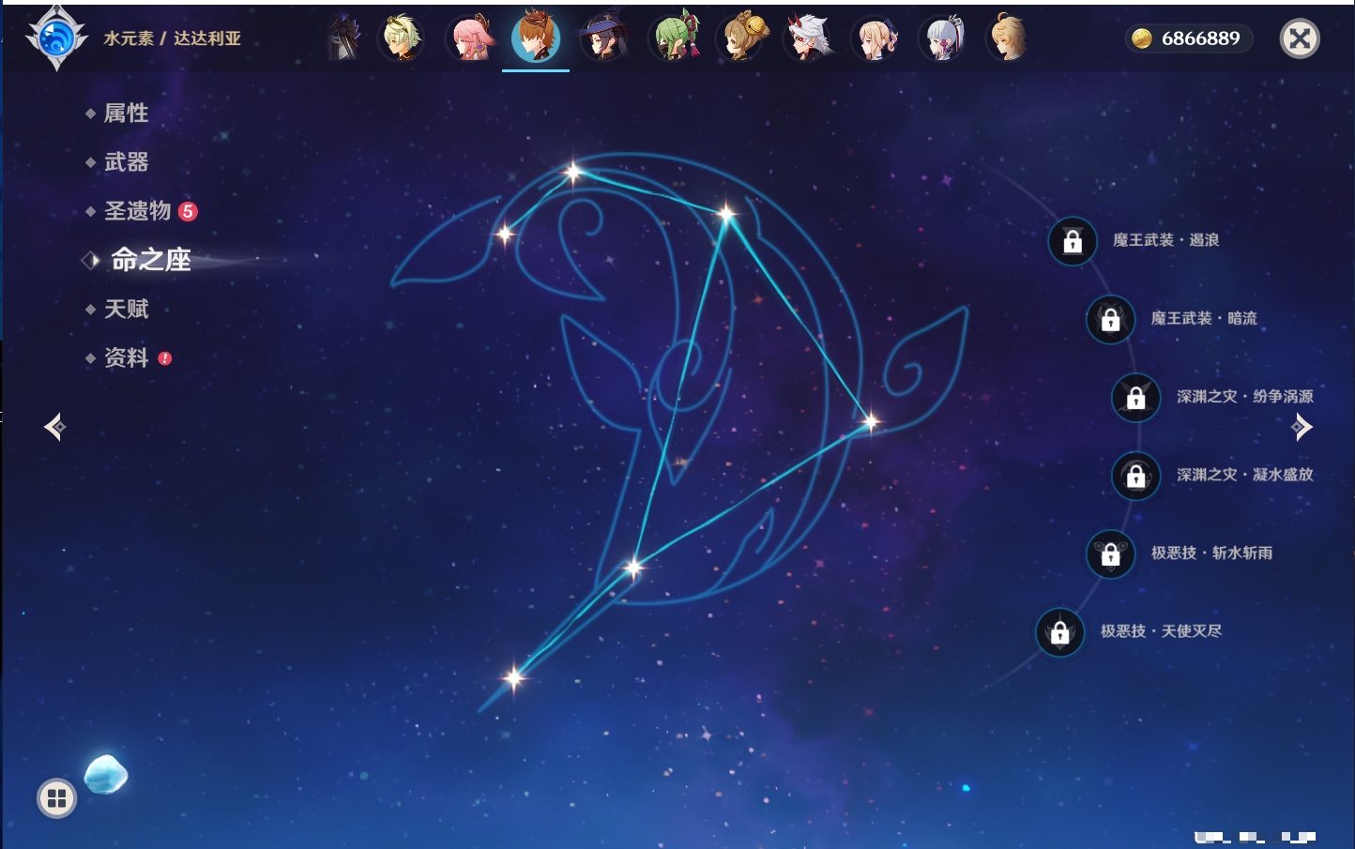Viewport: 1355px width, 849px height.
Task: Open the 武器 weapon page
Action: 126,162
